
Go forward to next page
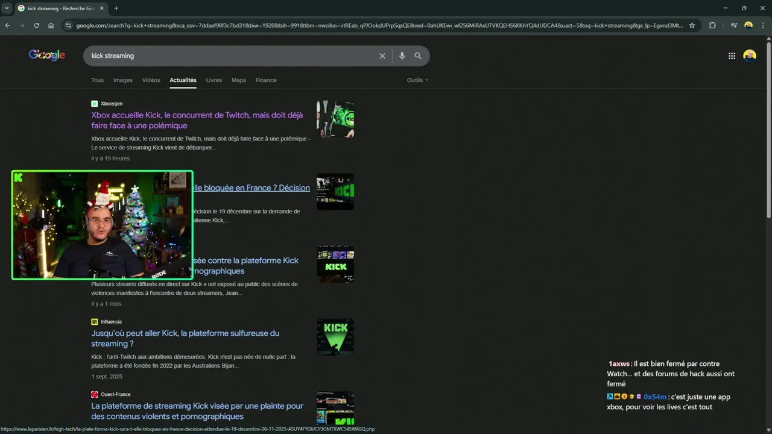[22, 25]
